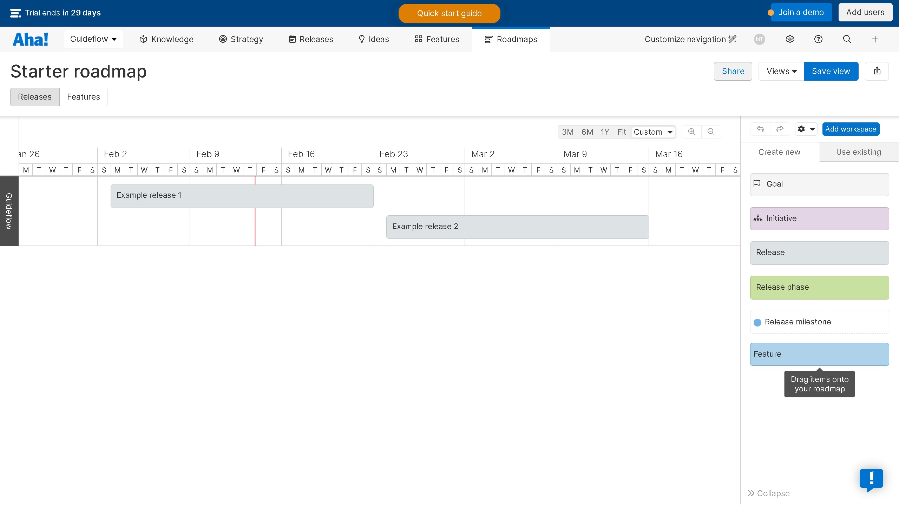Image resolution: width=899 pixels, height=505 pixels.
Task: Select the 3M timeframe option
Action: pyautogui.click(x=567, y=132)
